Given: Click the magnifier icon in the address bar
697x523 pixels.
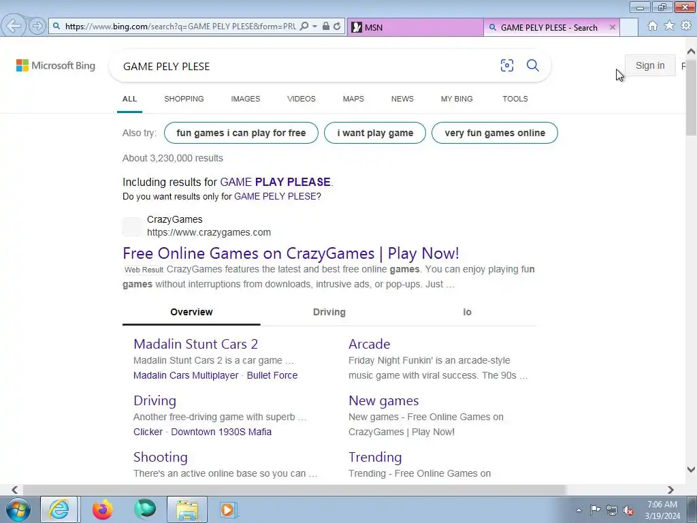Looking at the screenshot, I should click(304, 27).
